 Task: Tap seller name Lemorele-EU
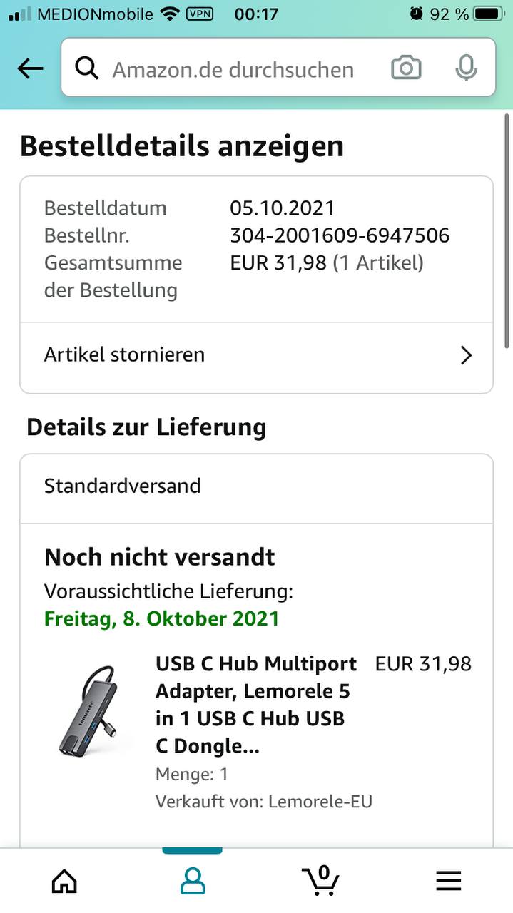320,802
